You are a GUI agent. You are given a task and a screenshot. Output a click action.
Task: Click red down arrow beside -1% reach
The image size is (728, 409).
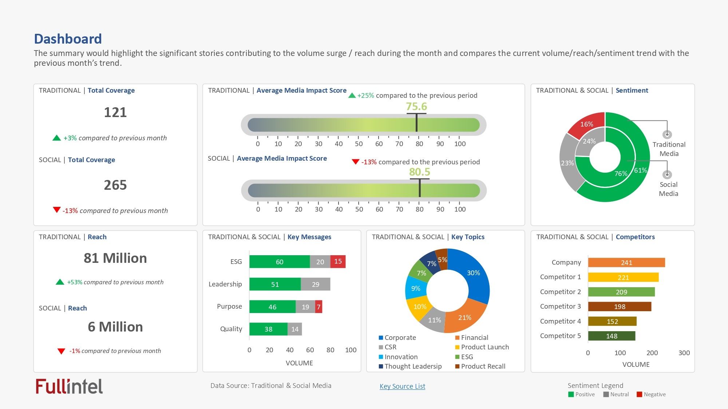61,351
